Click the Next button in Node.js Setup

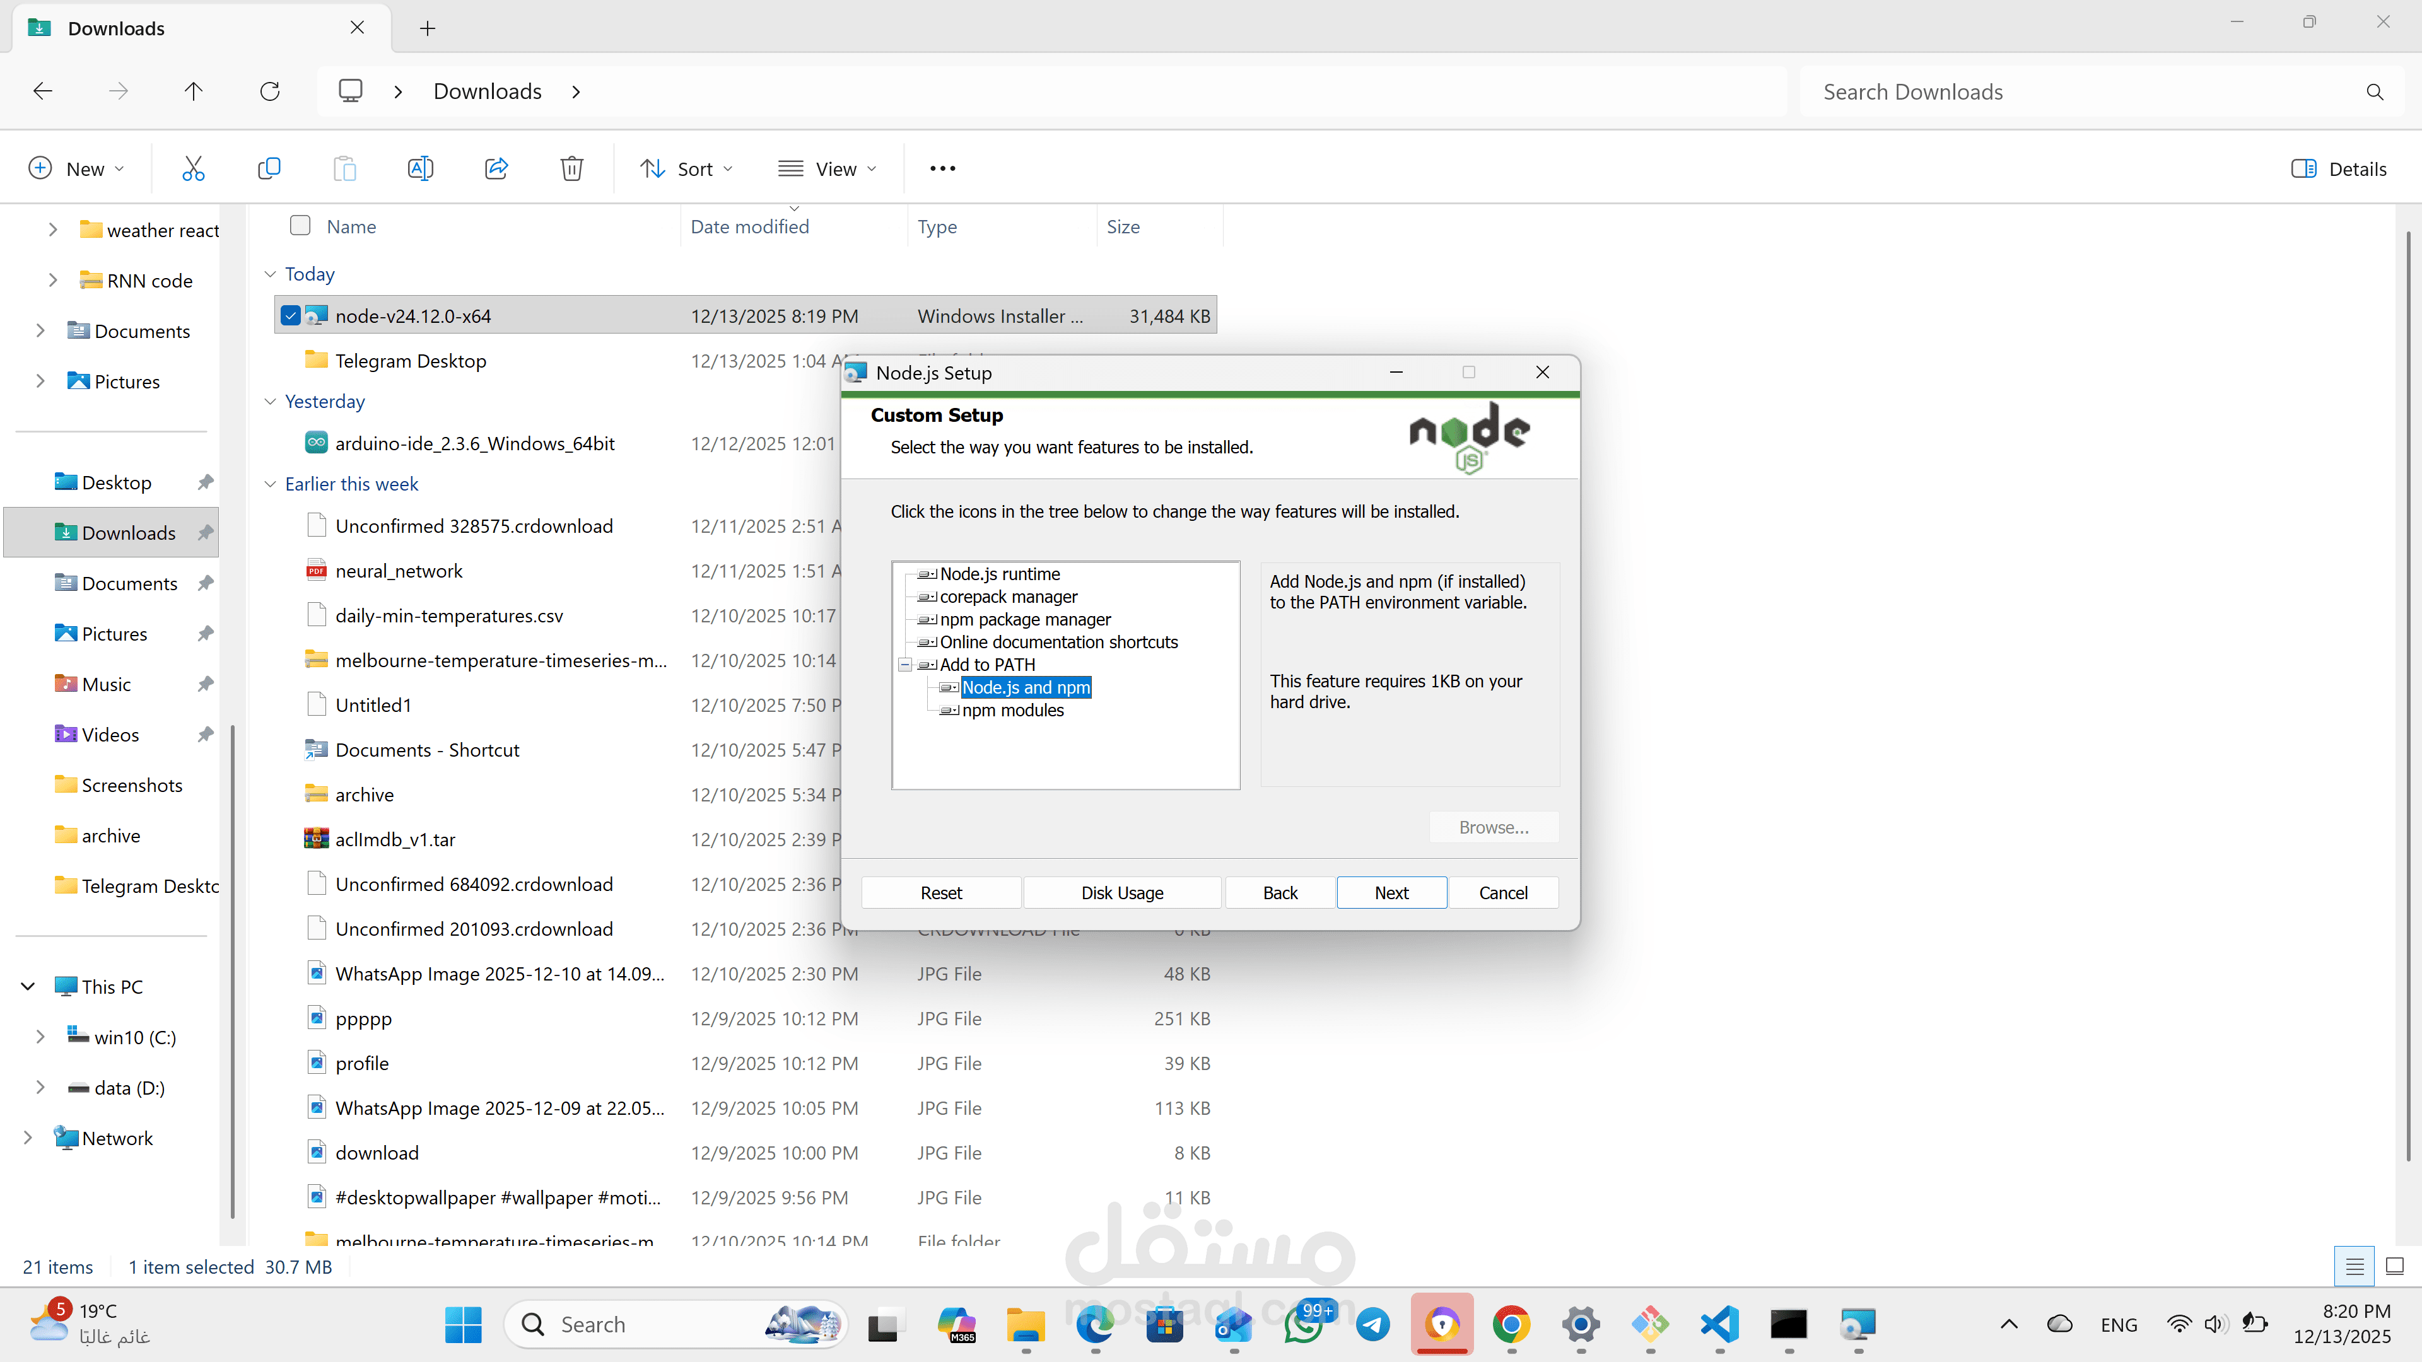click(1391, 892)
